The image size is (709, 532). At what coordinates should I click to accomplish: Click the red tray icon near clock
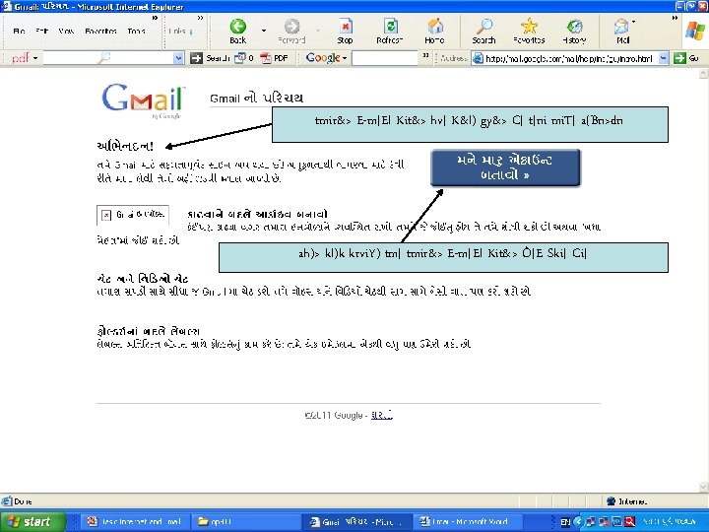pos(629,521)
